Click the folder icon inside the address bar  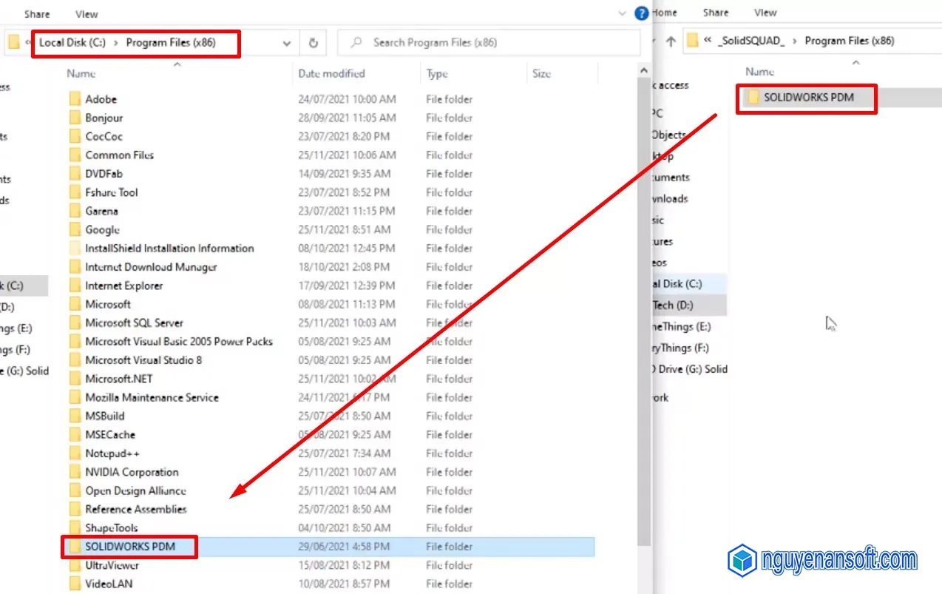click(x=15, y=44)
